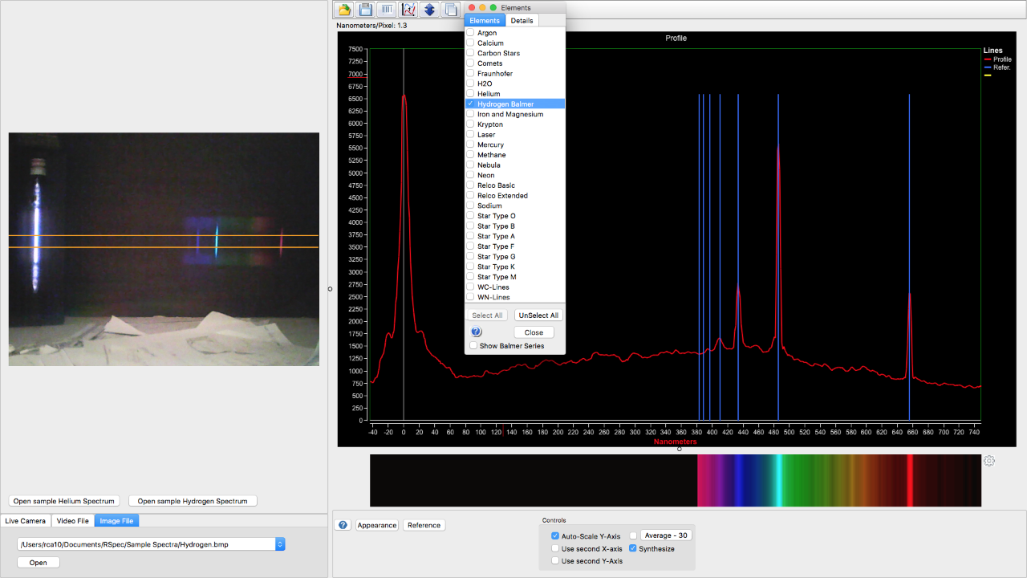The height and width of the screenshot is (578, 1027).
Task: Click the webcam spectrum image preview
Action: [x=164, y=249]
